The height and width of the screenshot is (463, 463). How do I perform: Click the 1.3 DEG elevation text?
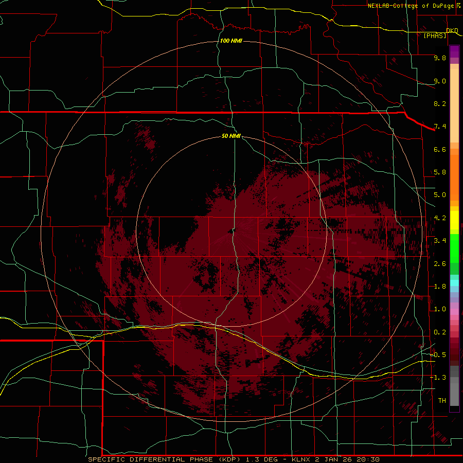click(261, 459)
